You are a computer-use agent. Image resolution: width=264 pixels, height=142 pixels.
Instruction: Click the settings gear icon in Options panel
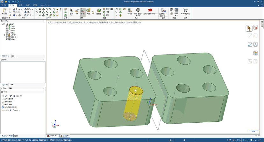[2, 92]
